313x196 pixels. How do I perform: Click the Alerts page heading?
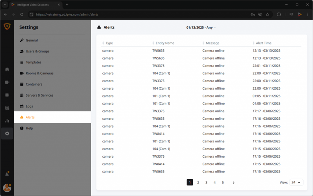click(x=109, y=27)
